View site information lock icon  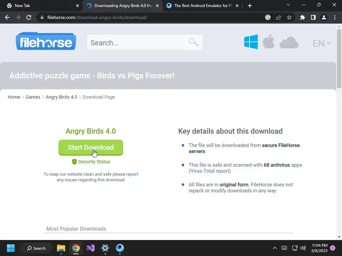click(42, 17)
